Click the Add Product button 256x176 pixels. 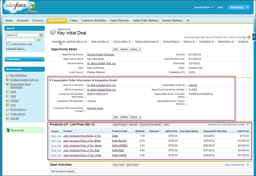[120, 124]
